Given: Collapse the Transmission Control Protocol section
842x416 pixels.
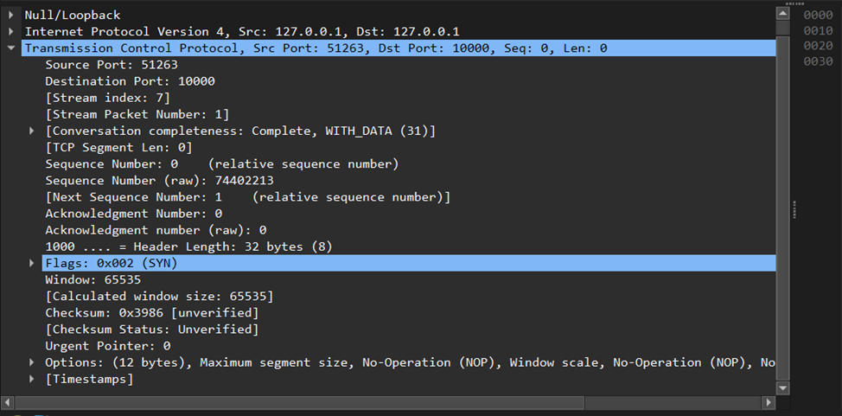Looking at the screenshot, I should 11,48.
